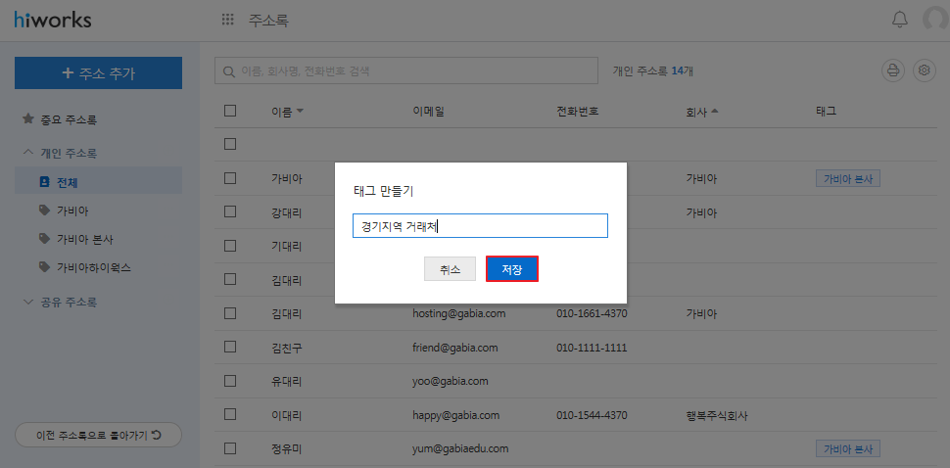This screenshot has height=468, width=950.
Task: Open the 중요 주소록 starred list
Action: [68, 119]
